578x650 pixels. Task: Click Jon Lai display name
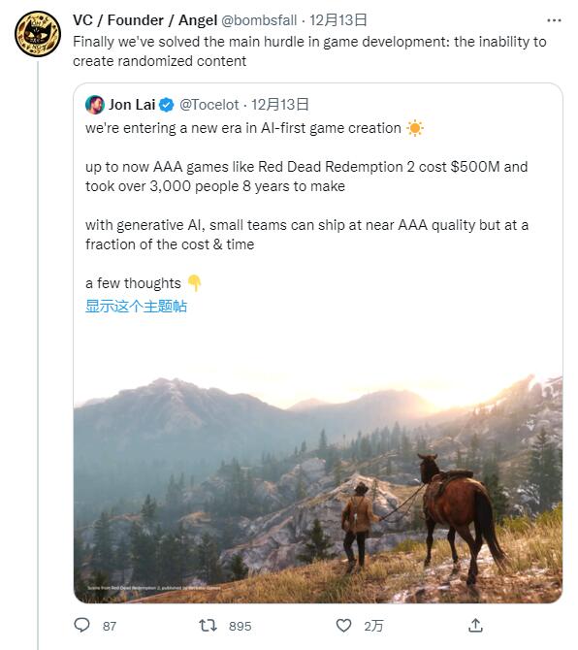pyautogui.click(x=132, y=105)
